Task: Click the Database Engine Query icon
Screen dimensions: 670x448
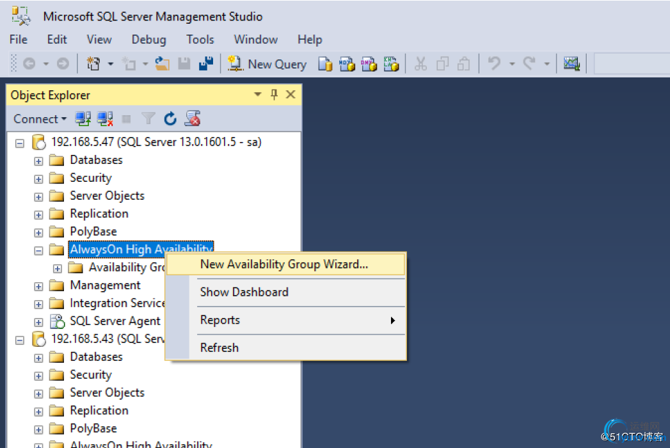Action: coord(325,64)
